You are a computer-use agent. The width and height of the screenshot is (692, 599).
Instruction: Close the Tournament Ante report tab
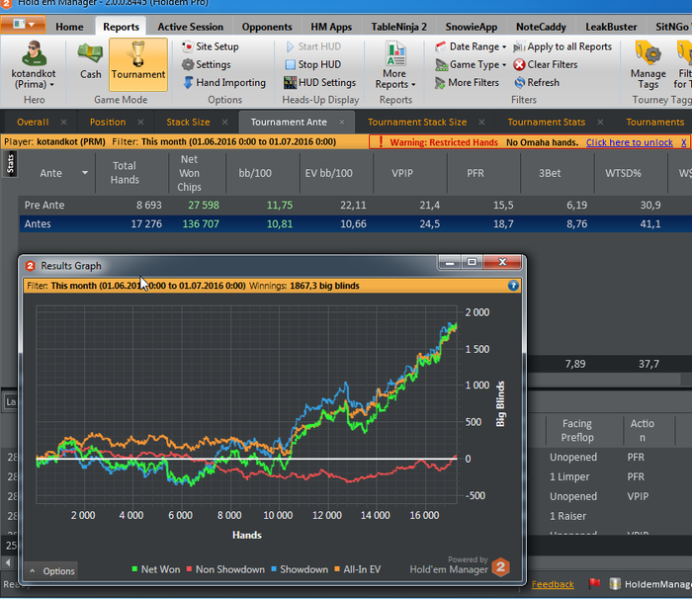[x=342, y=123]
